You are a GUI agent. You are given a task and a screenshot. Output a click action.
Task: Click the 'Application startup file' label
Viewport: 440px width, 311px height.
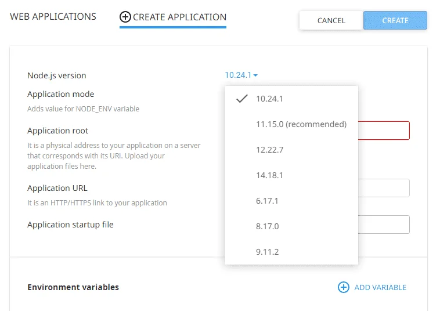70,225
